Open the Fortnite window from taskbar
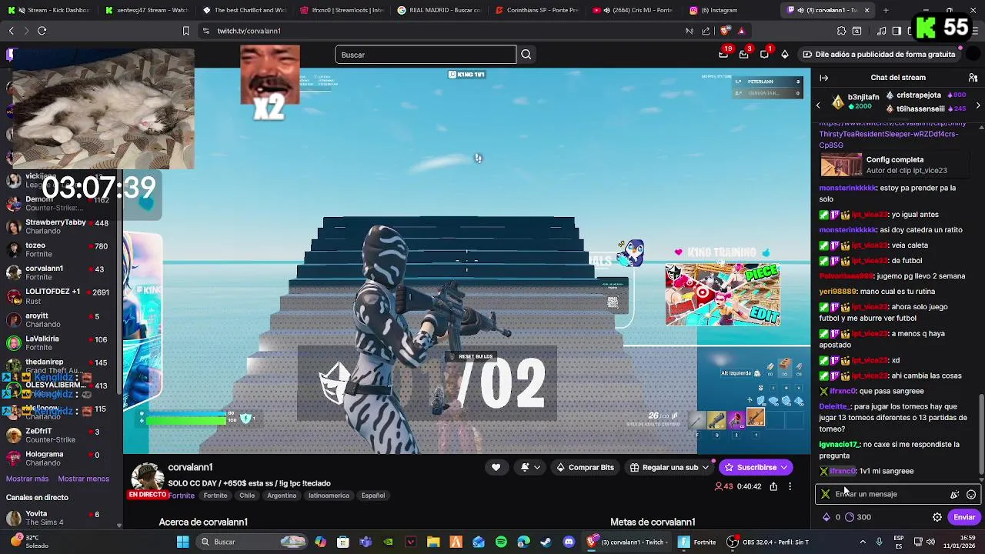Image resolution: width=985 pixels, height=554 pixels. pyautogui.click(x=697, y=542)
